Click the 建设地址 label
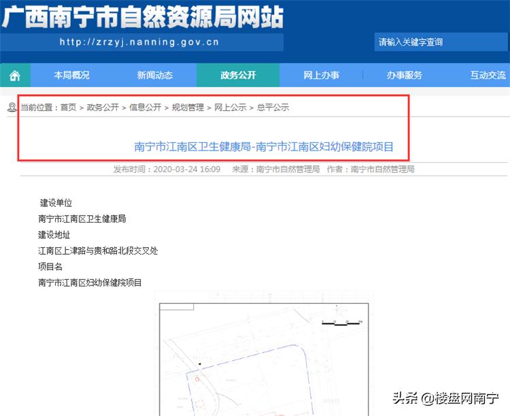The image size is (510, 416). coord(54,234)
